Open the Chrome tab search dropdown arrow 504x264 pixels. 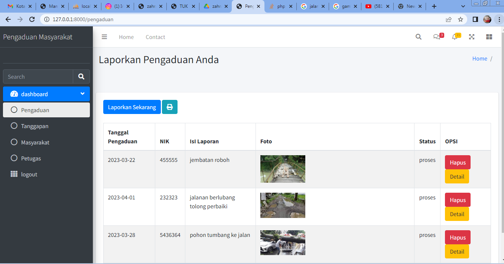[x=463, y=6]
